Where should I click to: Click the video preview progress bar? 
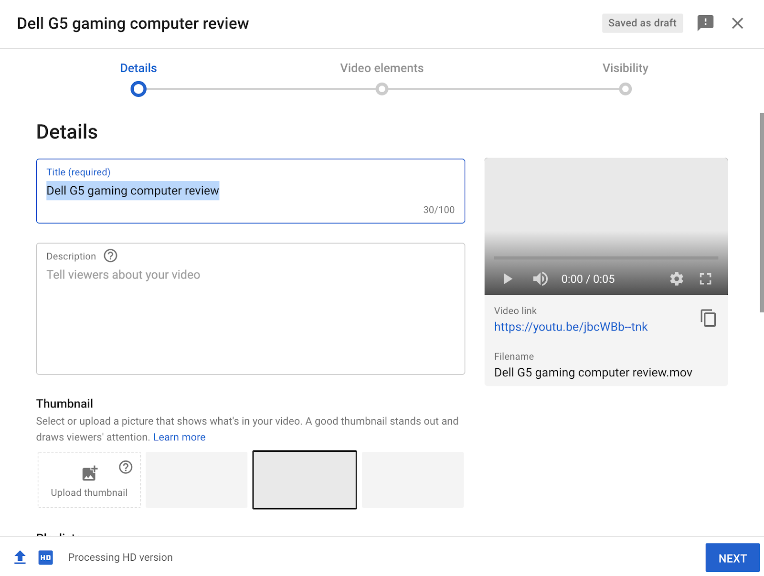pos(606,258)
